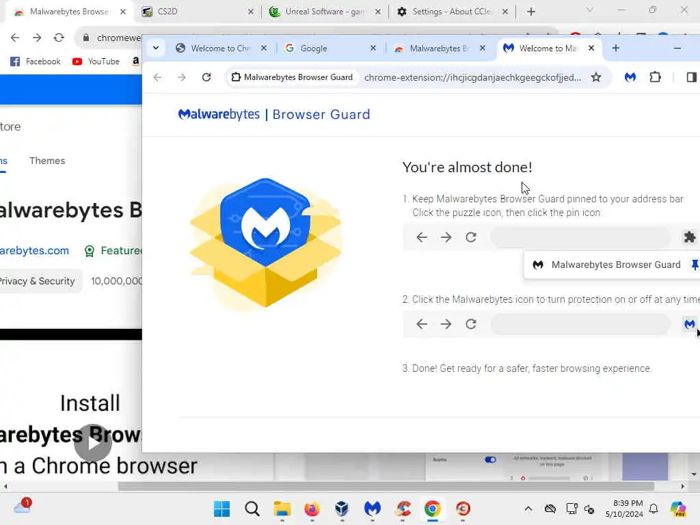Image resolution: width=700 pixels, height=525 pixels.
Task: Click the Malwarebytes Browser Guard site chip
Action: click(293, 77)
